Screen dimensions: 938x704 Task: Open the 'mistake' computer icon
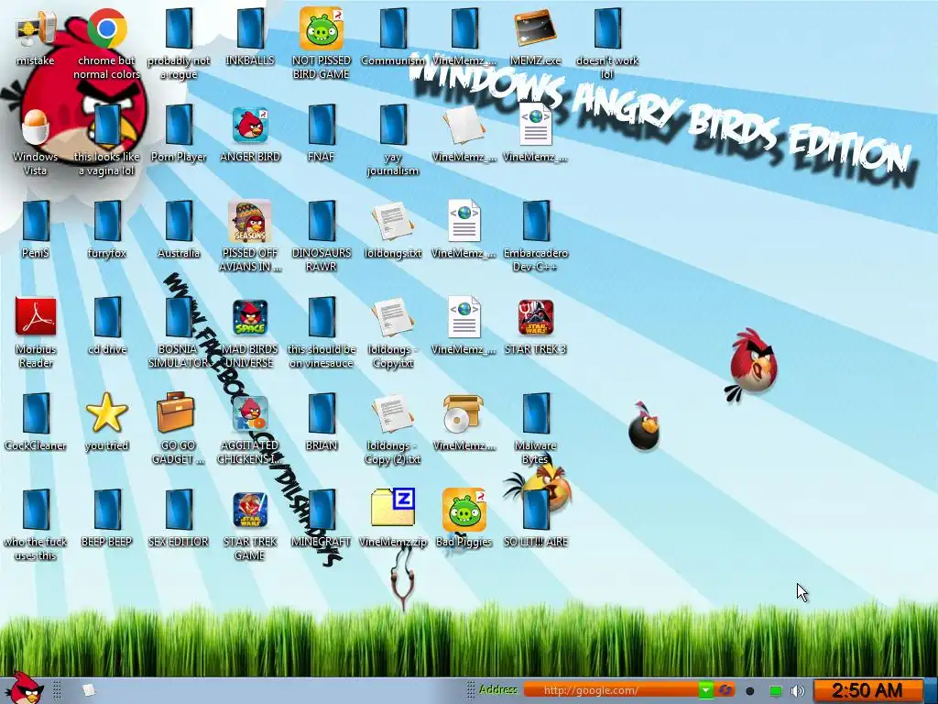[36, 28]
